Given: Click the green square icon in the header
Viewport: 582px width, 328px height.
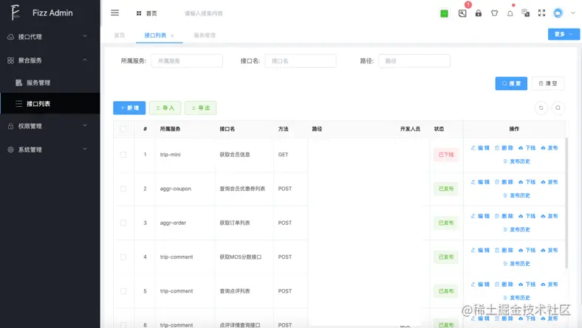Looking at the screenshot, I should coord(444,14).
